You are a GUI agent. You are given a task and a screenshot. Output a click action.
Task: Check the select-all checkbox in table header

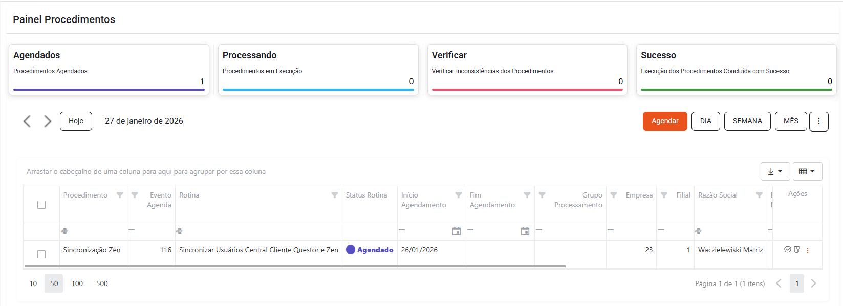coord(41,205)
